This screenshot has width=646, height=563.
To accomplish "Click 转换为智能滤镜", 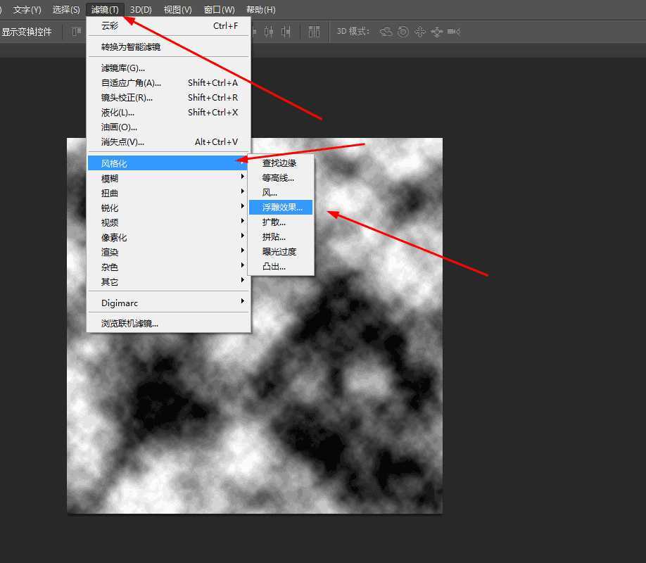I will click(x=131, y=46).
